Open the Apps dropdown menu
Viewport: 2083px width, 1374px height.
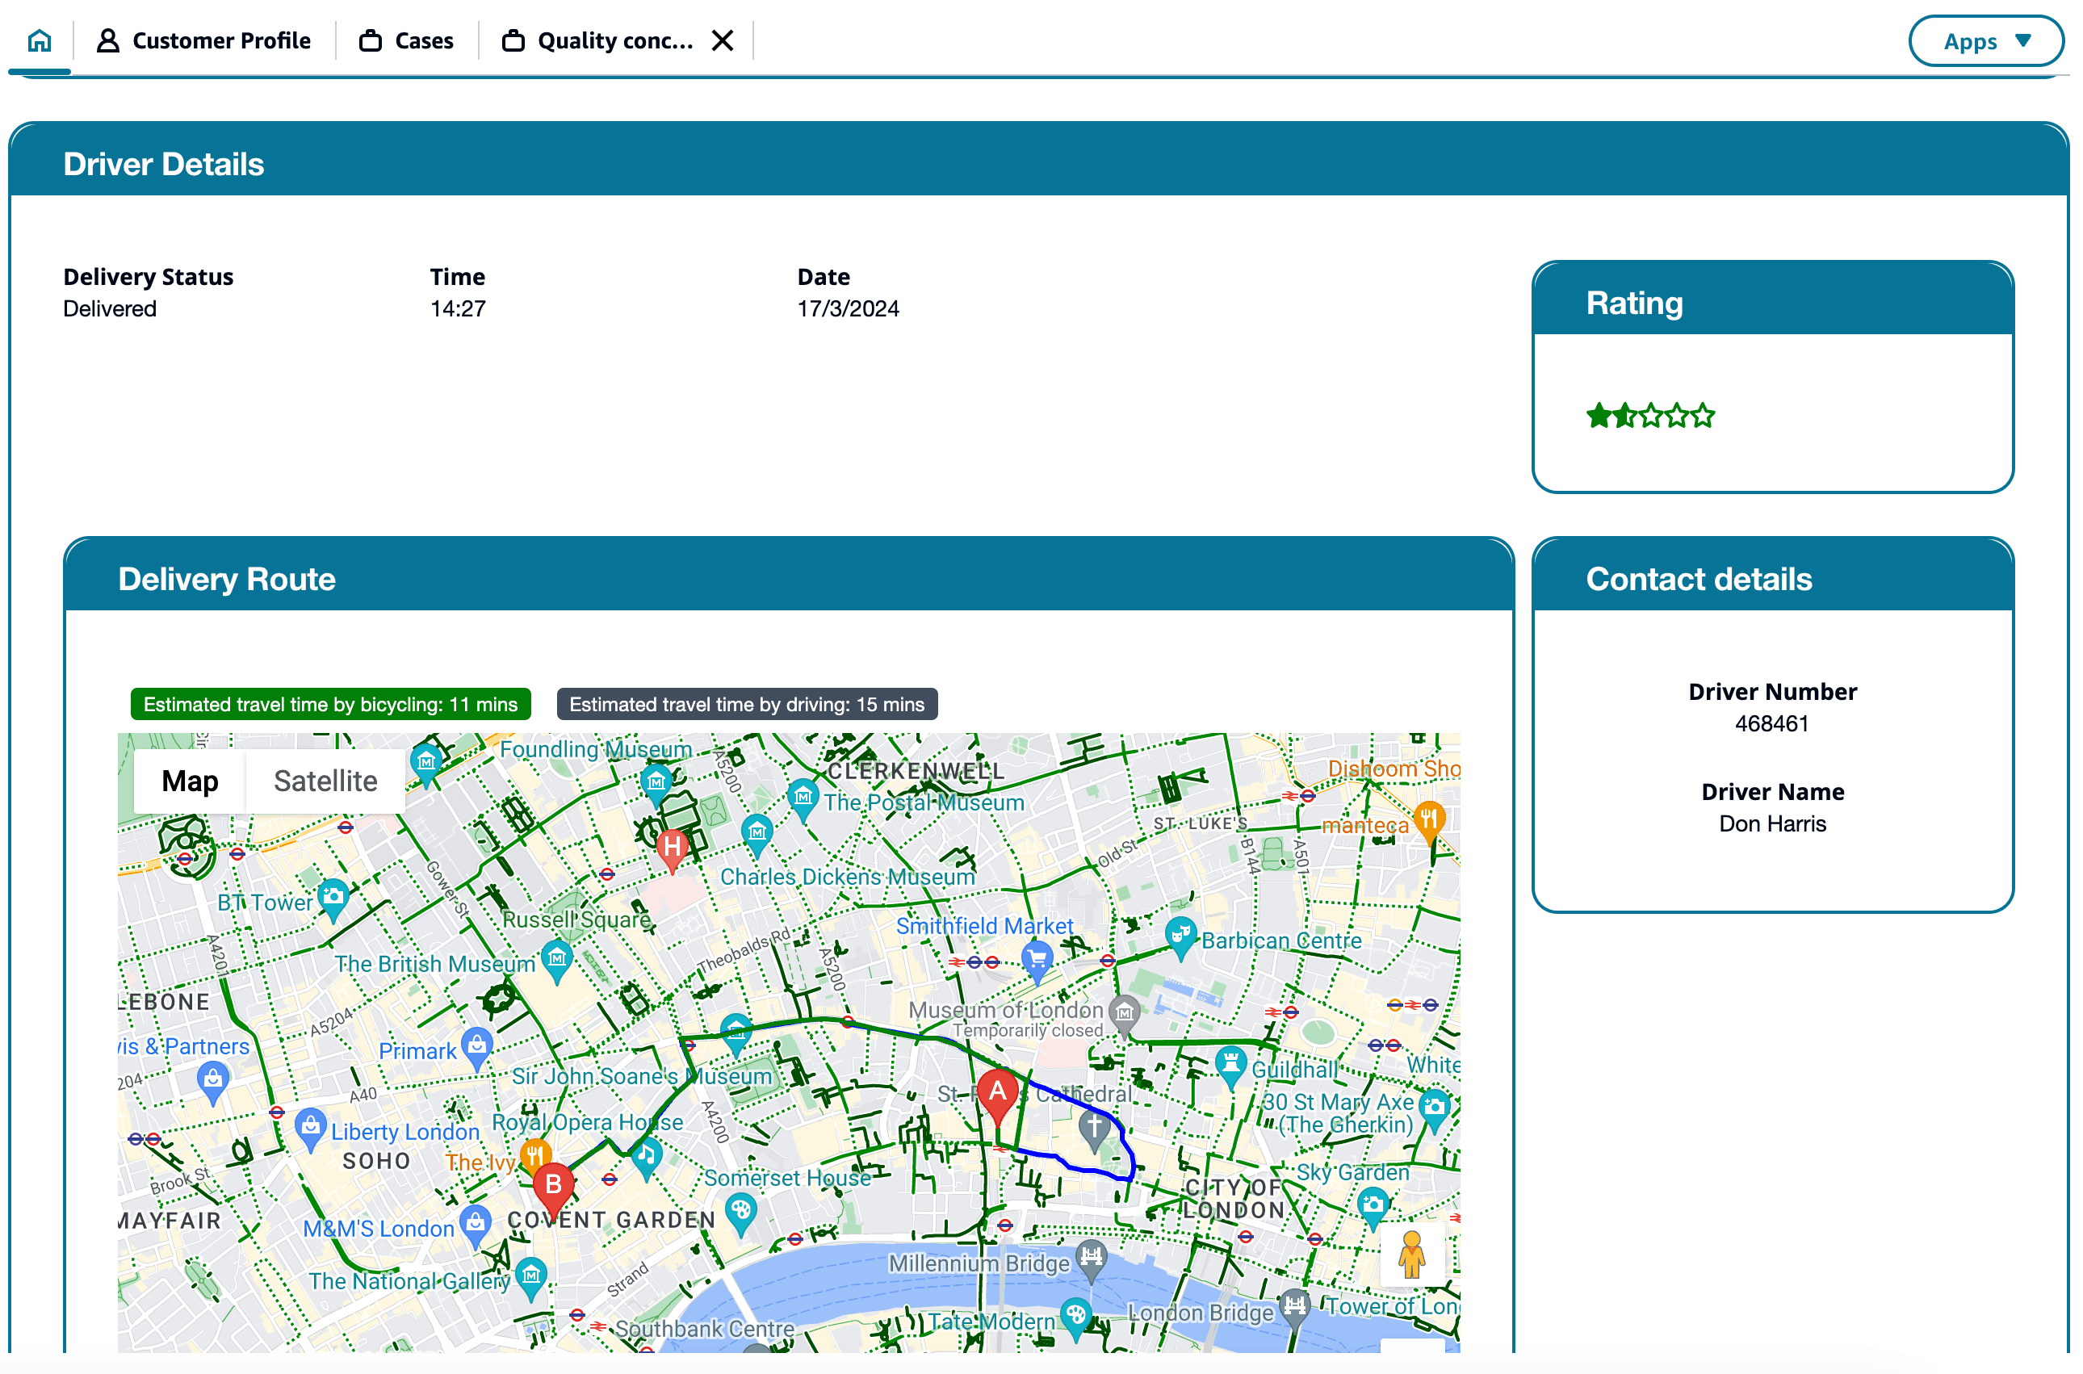click(1985, 41)
